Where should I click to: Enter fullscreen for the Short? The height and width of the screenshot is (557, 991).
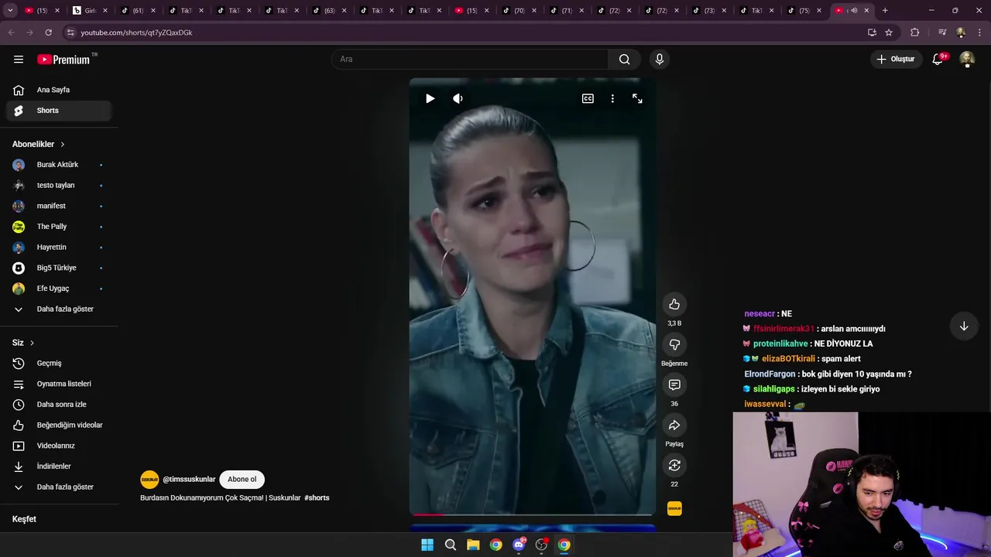(x=637, y=98)
